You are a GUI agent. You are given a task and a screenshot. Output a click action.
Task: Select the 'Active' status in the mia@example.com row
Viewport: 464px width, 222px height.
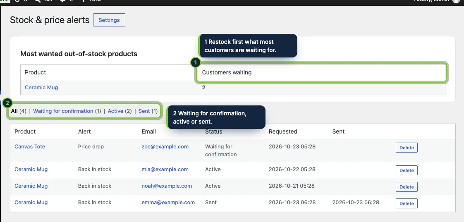point(213,169)
